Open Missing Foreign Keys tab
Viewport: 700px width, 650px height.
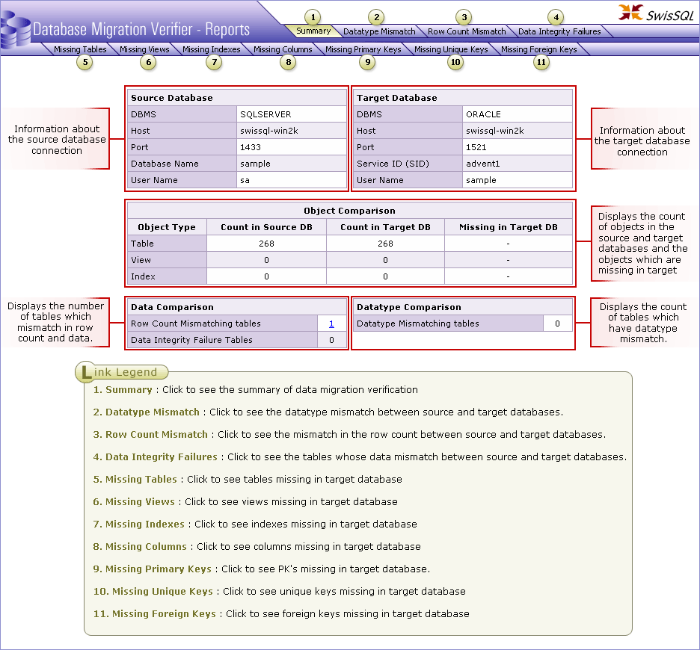pyautogui.click(x=539, y=49)
